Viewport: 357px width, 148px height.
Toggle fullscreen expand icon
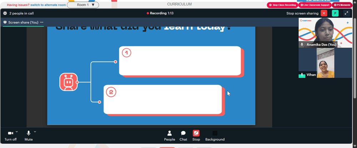point(346,13)
